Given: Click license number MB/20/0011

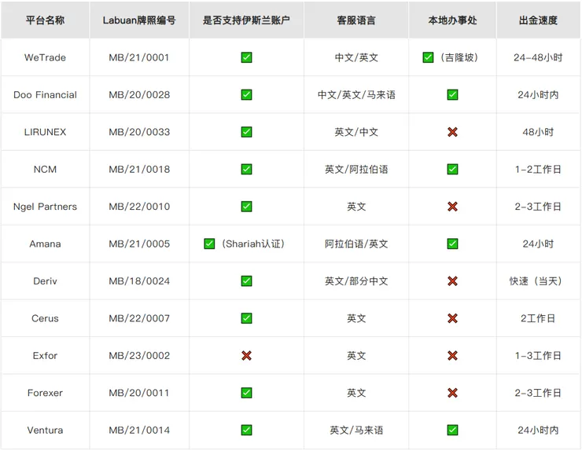Looking at the screenshot, I should (x=139, y=393).
